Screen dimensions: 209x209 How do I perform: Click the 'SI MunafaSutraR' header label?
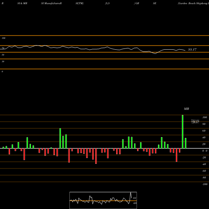point(51,3)
